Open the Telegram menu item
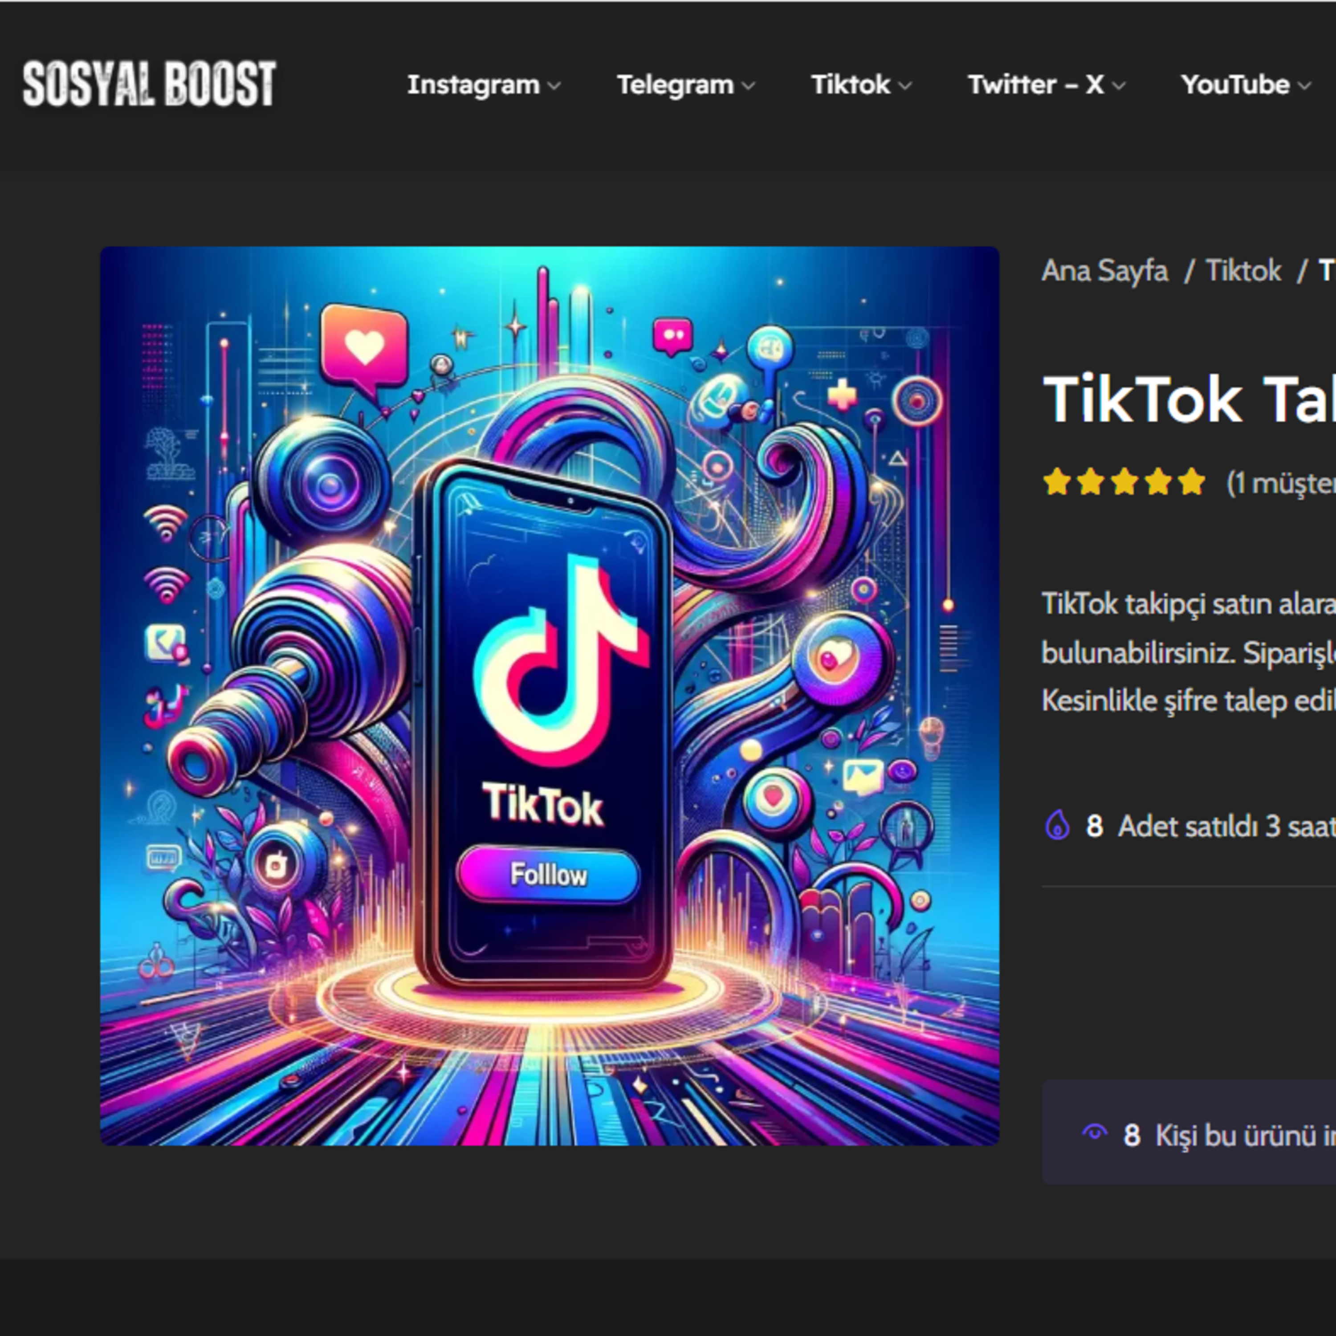Image resolution: width=1336 pixels, height=1336 pixels. pyautogui.click(x=675, y=85)
